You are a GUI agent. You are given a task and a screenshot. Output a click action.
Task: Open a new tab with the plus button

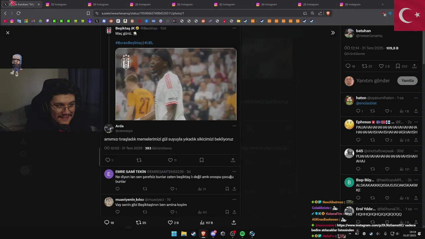pyautogui.click(x=382, y=4)
